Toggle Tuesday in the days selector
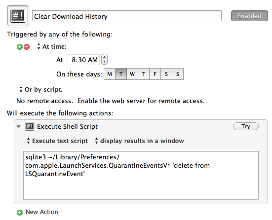This screenshot has height=220, width=272. [121, 74]
